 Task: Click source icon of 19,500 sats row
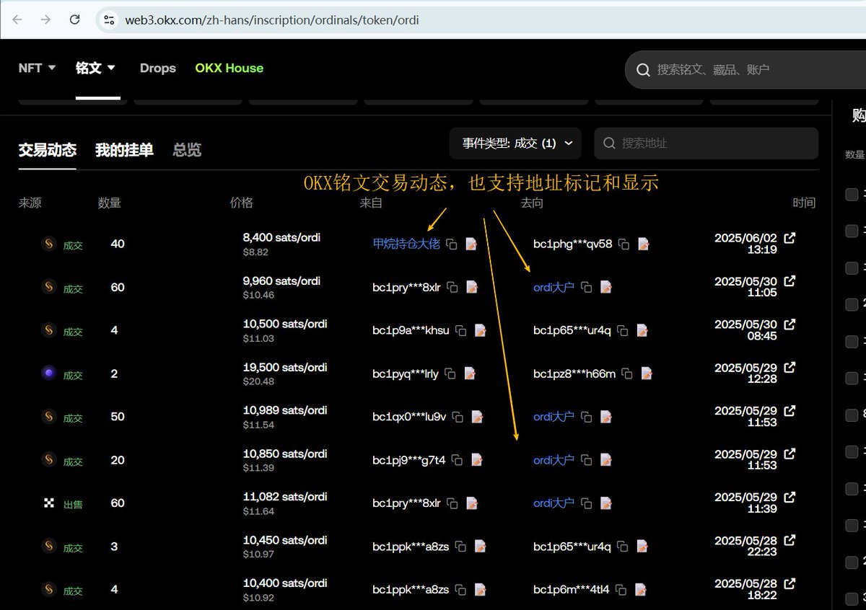point(49,373)
